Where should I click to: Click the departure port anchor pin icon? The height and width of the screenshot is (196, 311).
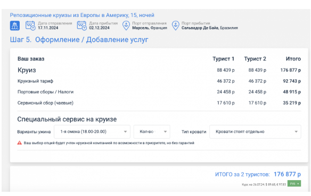coord(126,25)
